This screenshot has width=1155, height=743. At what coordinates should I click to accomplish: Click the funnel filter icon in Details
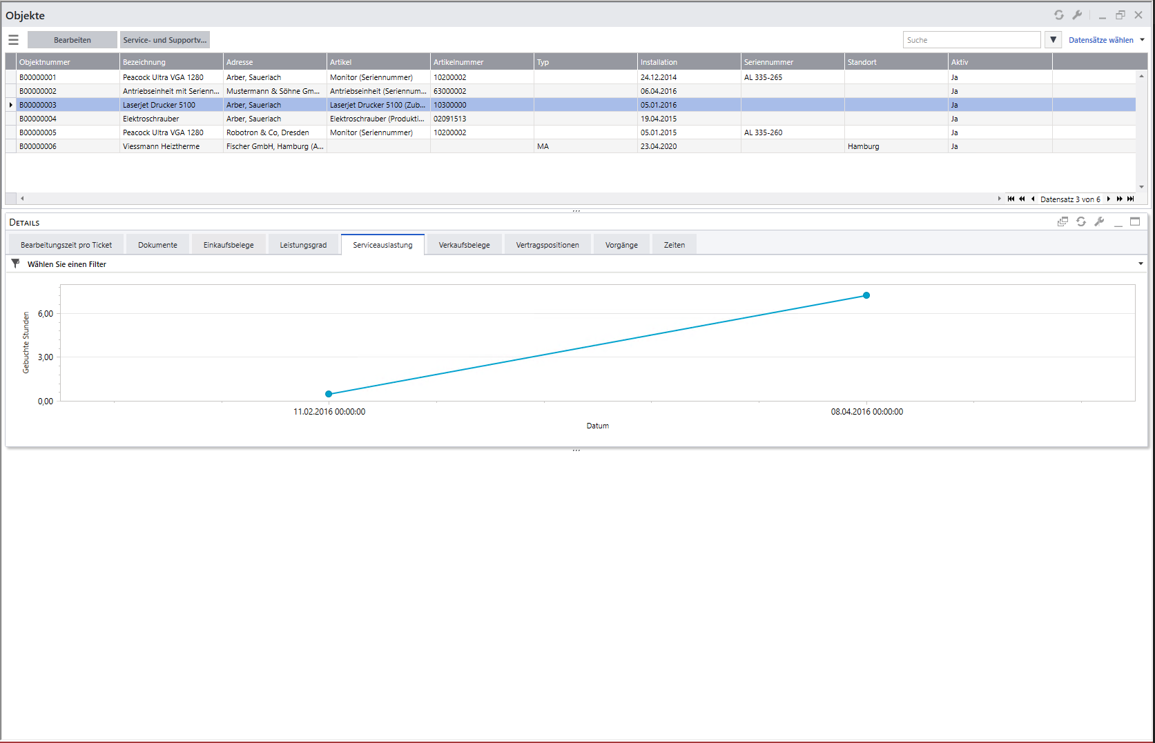pyautogui.click(x=15, y=264)
